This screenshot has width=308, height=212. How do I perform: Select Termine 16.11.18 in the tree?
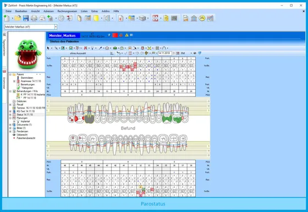pyautogui.click(x=31, y=108)
